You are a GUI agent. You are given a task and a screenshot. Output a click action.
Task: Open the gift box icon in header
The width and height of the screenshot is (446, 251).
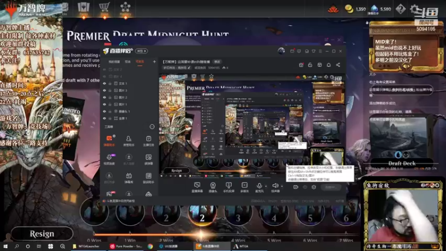pos(301,65)
